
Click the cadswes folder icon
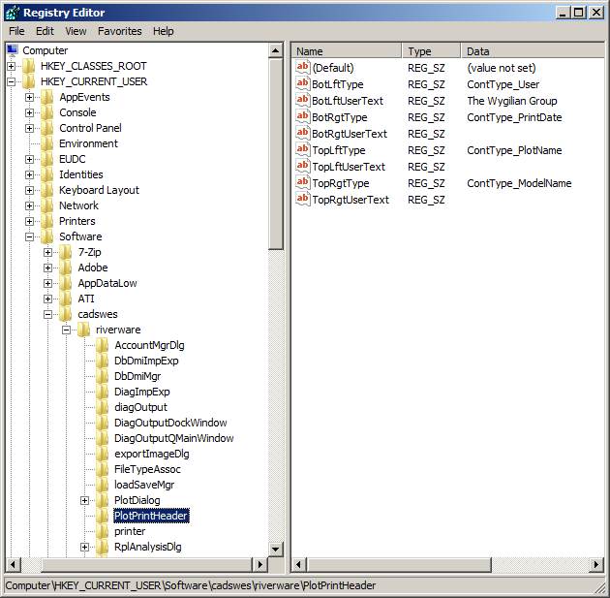click(x=66, y=314)
